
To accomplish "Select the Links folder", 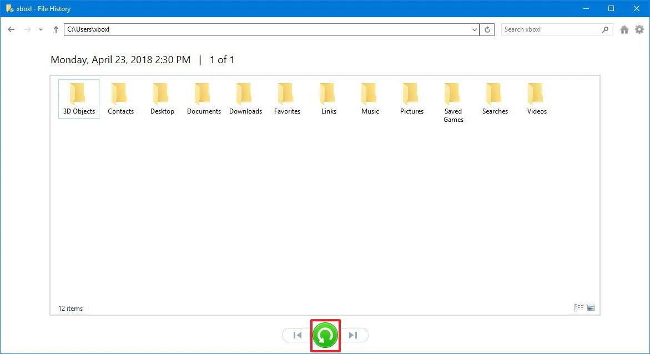I will pyautogui.click(x=329, y=99).
